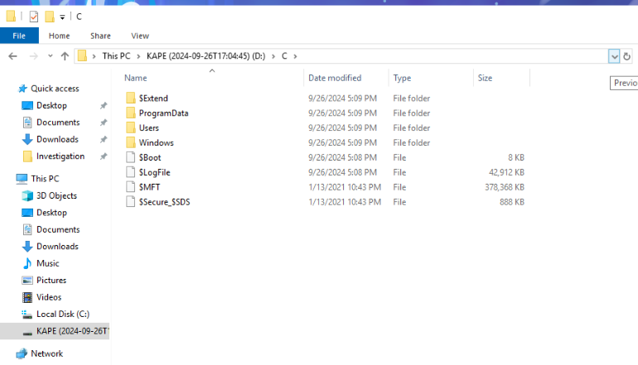
Task: Open Documents under This PC
Action: tap(58, 229)
